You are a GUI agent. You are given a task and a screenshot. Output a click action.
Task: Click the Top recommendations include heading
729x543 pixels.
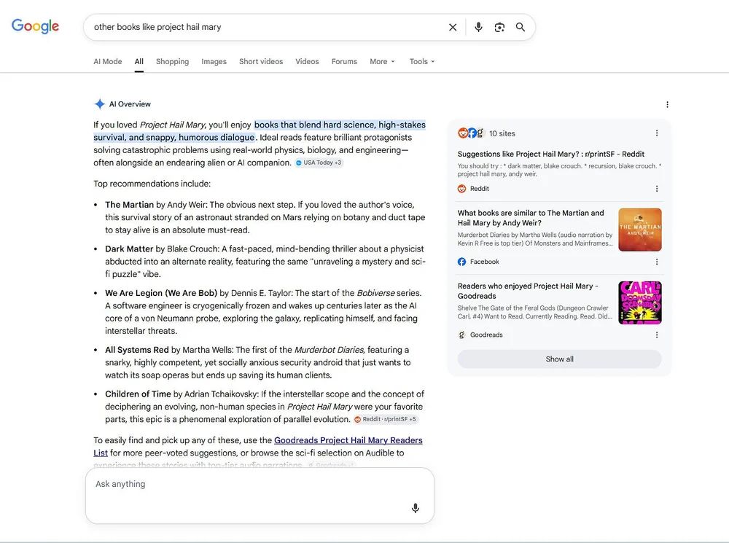click(152, 184)
